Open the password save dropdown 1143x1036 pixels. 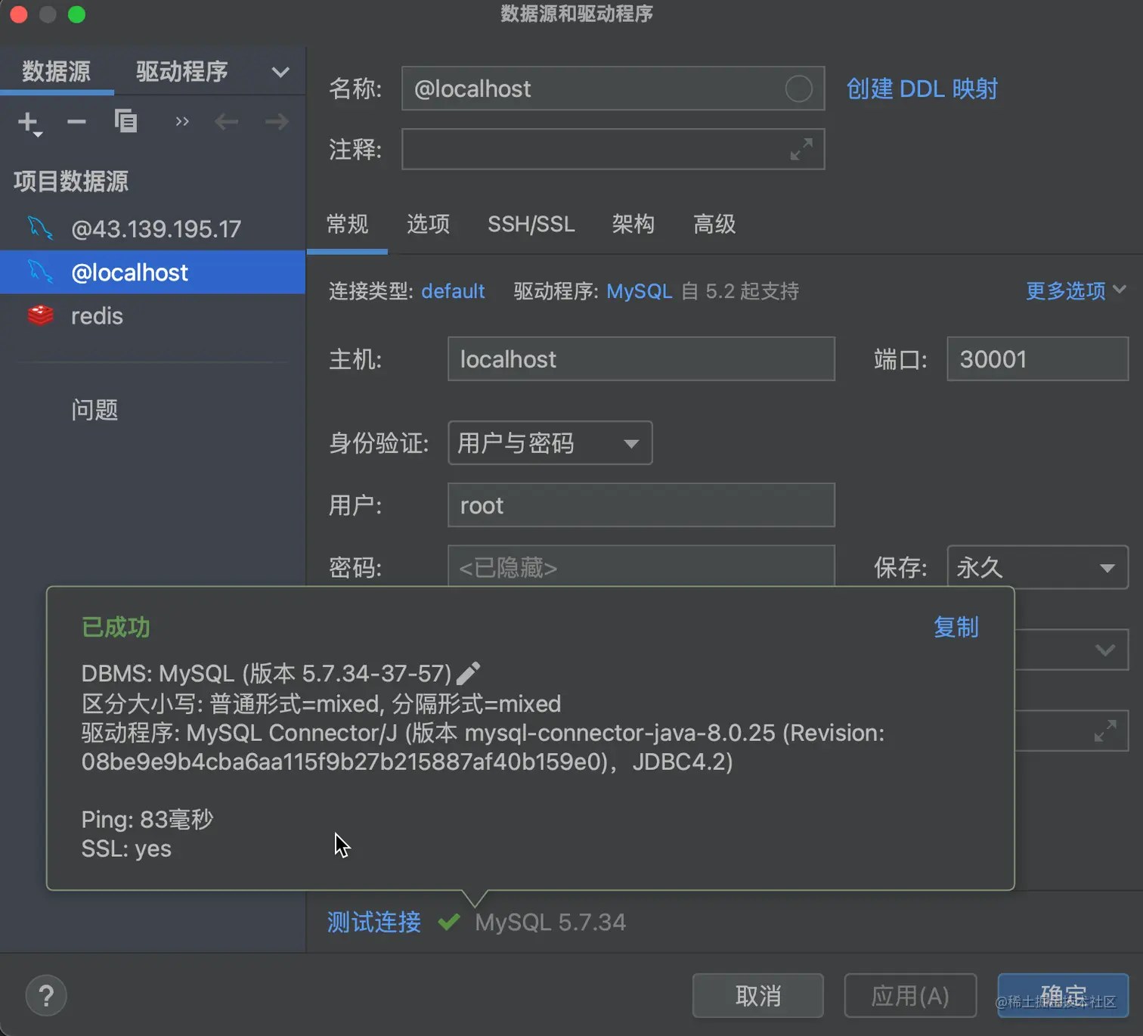1037,567
